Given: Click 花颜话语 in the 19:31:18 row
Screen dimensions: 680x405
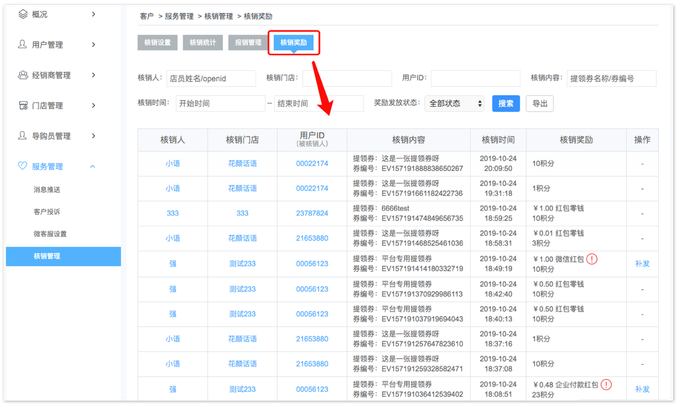Looking at the screenshot, I should coord(242,188).
